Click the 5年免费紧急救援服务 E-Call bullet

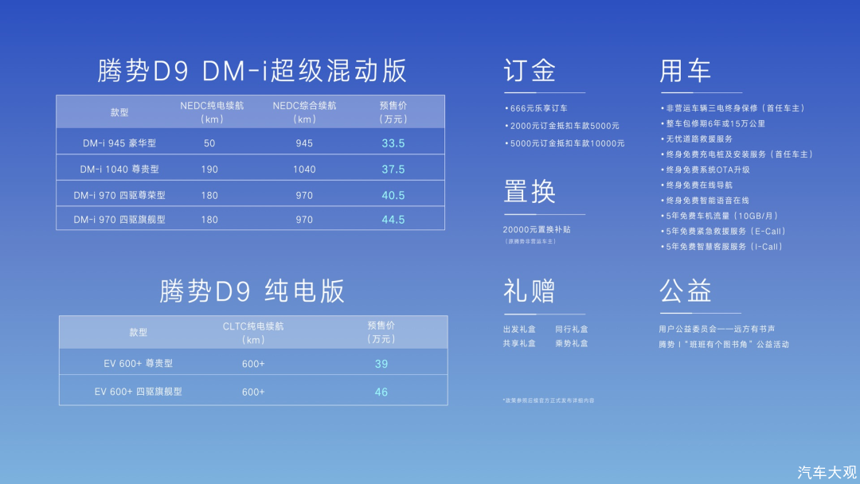point(723,232)
